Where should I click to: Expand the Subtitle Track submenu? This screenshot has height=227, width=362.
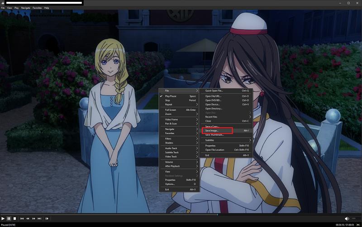[179, 152]
